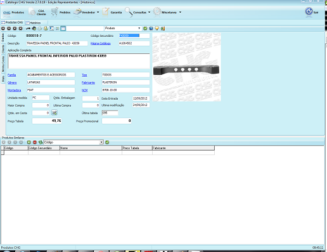Screen dimensions: 327x252
Task: Click the Código Secundário input field
Action: click(x=134, y=36)
